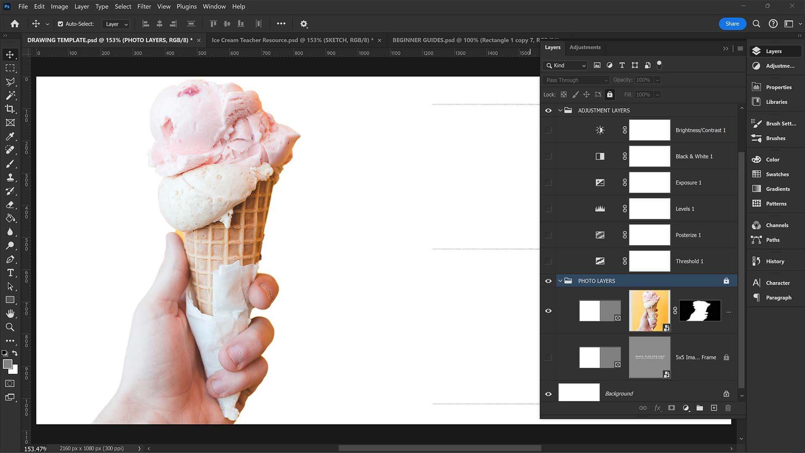Screen dimensions: 805x453
Task: Click the Share button
Action: pos(732,23)
